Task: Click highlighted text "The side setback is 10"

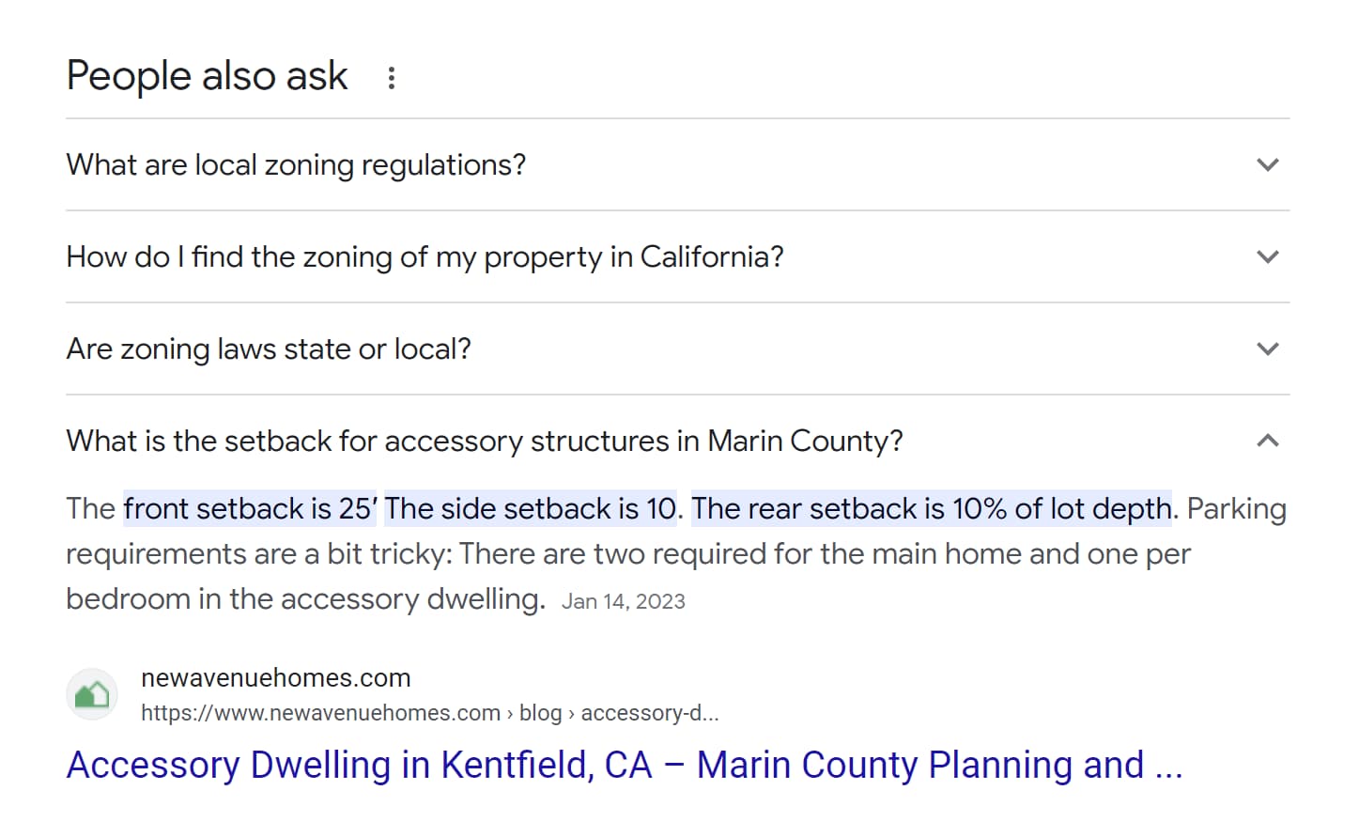Action: pos(531,509)
